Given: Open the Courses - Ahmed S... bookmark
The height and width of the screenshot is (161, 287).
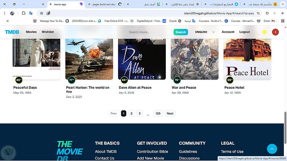Looking at the screenshot, I should click(246, 21).
